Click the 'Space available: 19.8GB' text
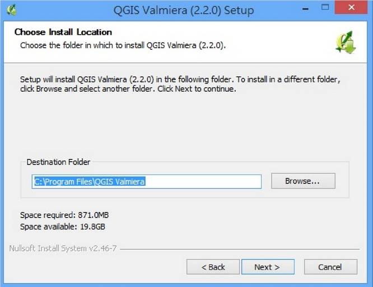This screenshot has height=287, width=373. click(x=63, y=227)
